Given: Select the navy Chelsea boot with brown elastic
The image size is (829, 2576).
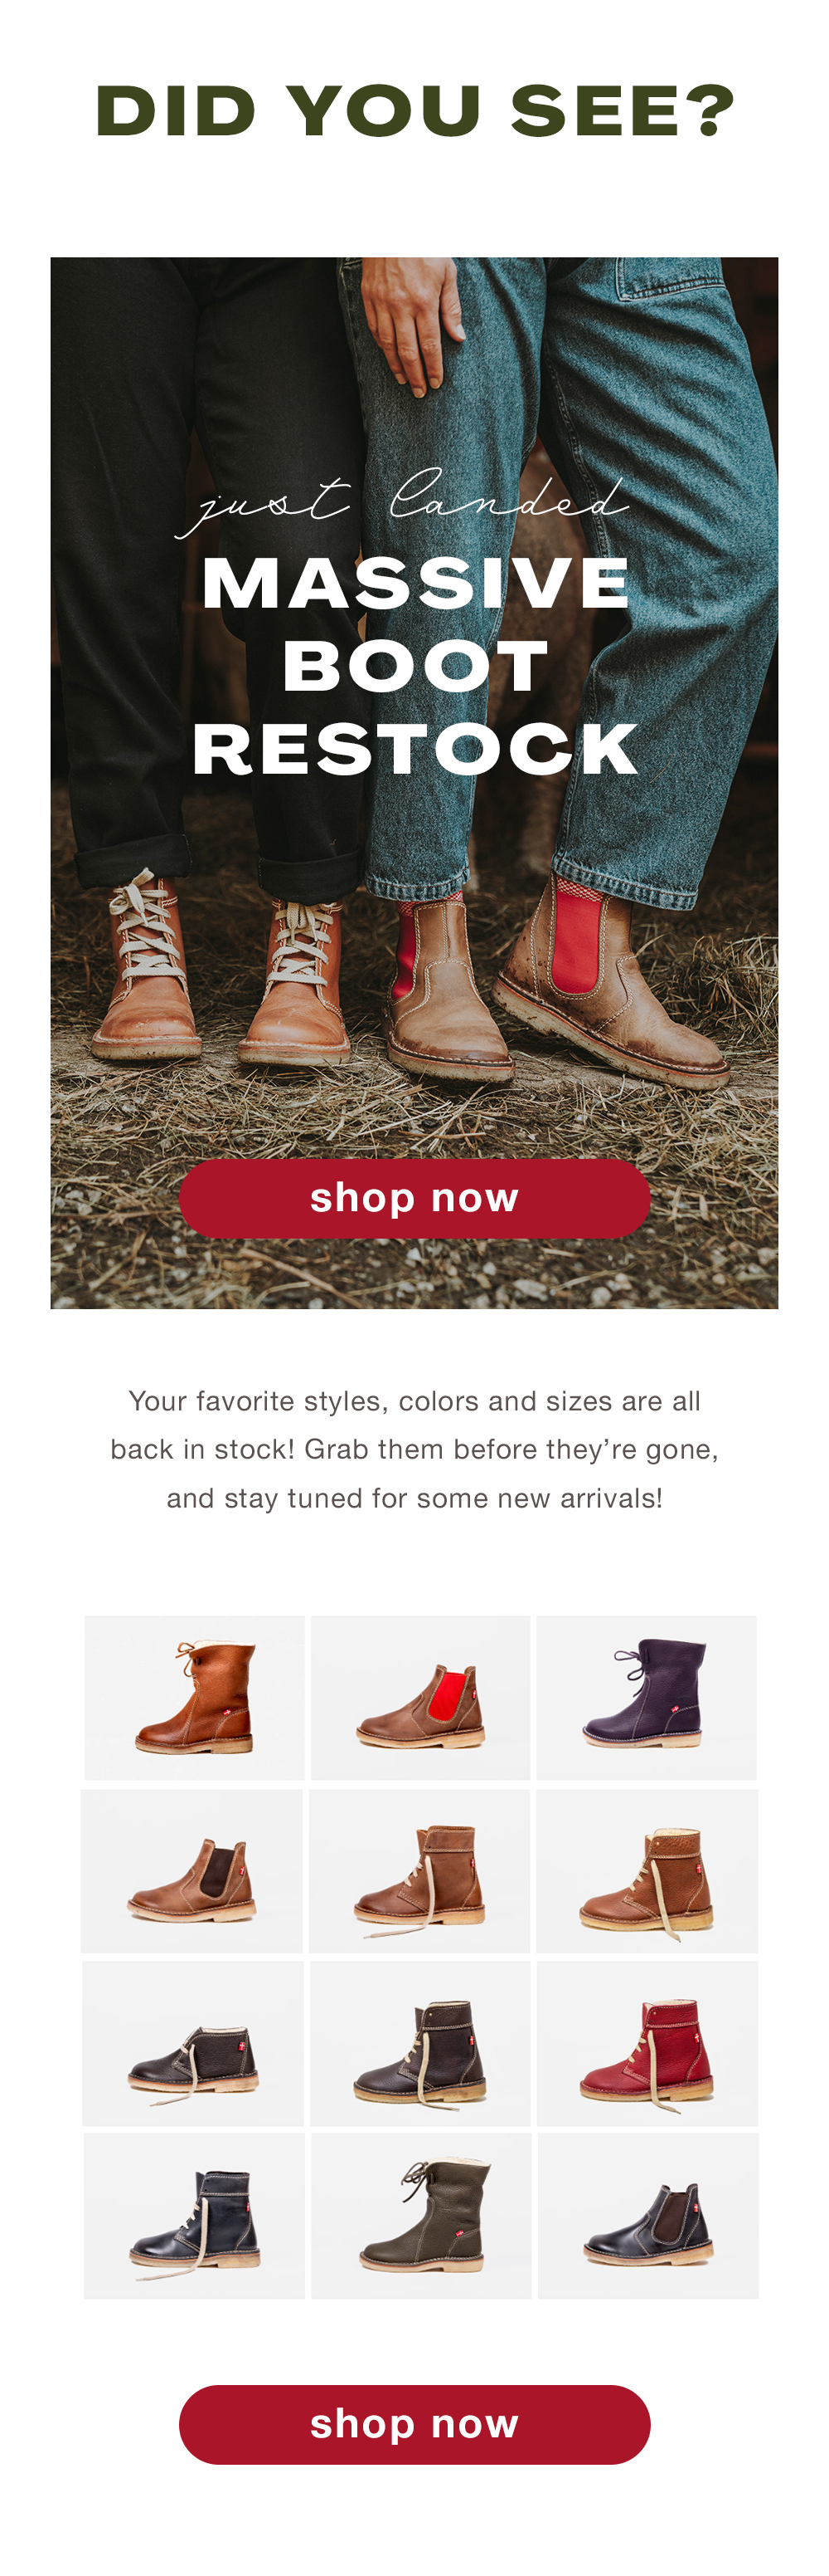Looking at the screenshot, I should pyautogui.click(x=648, y=2215).
